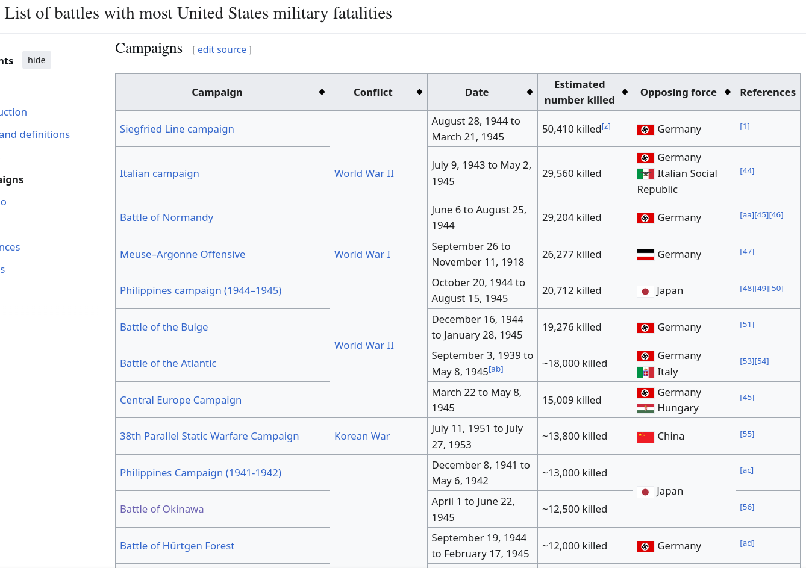Sort the table by Date column
The image size is (806, 568).
coord(530,92)
